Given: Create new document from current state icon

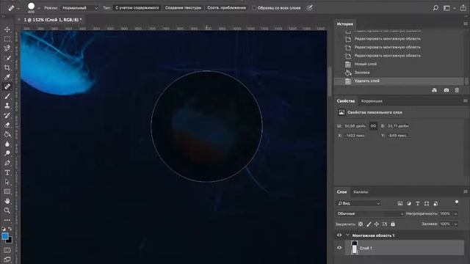Looking at the screenshot, I should (x=434, y=90).
